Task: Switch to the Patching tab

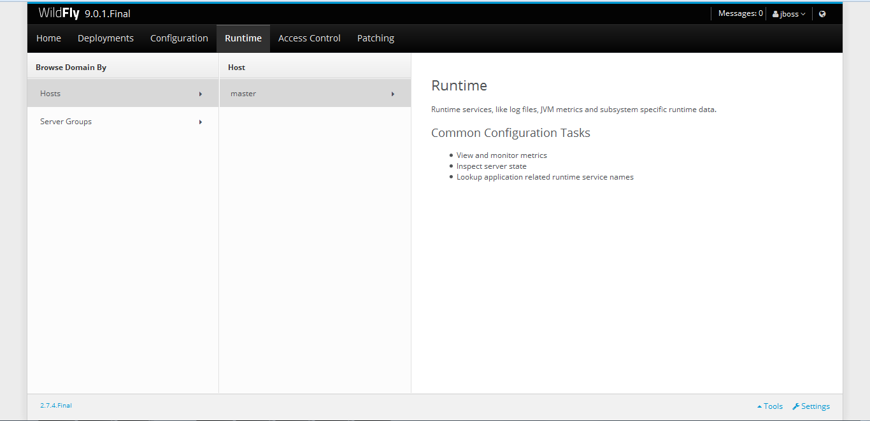Action: point(376,38)
